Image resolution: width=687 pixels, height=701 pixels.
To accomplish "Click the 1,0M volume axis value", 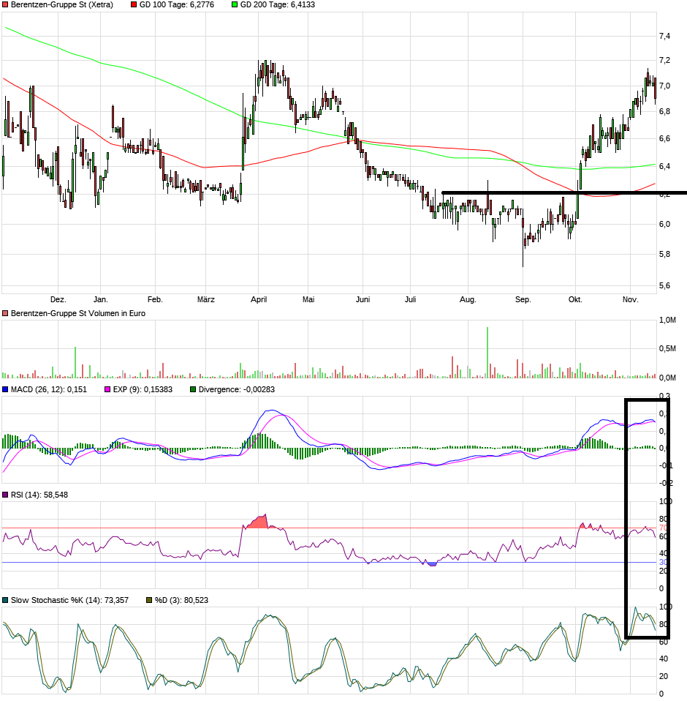I will click(x=667, y=320).
